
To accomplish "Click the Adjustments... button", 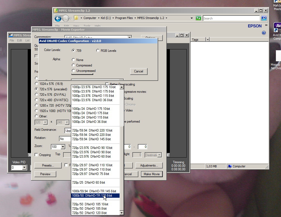I will coord(149,165).
